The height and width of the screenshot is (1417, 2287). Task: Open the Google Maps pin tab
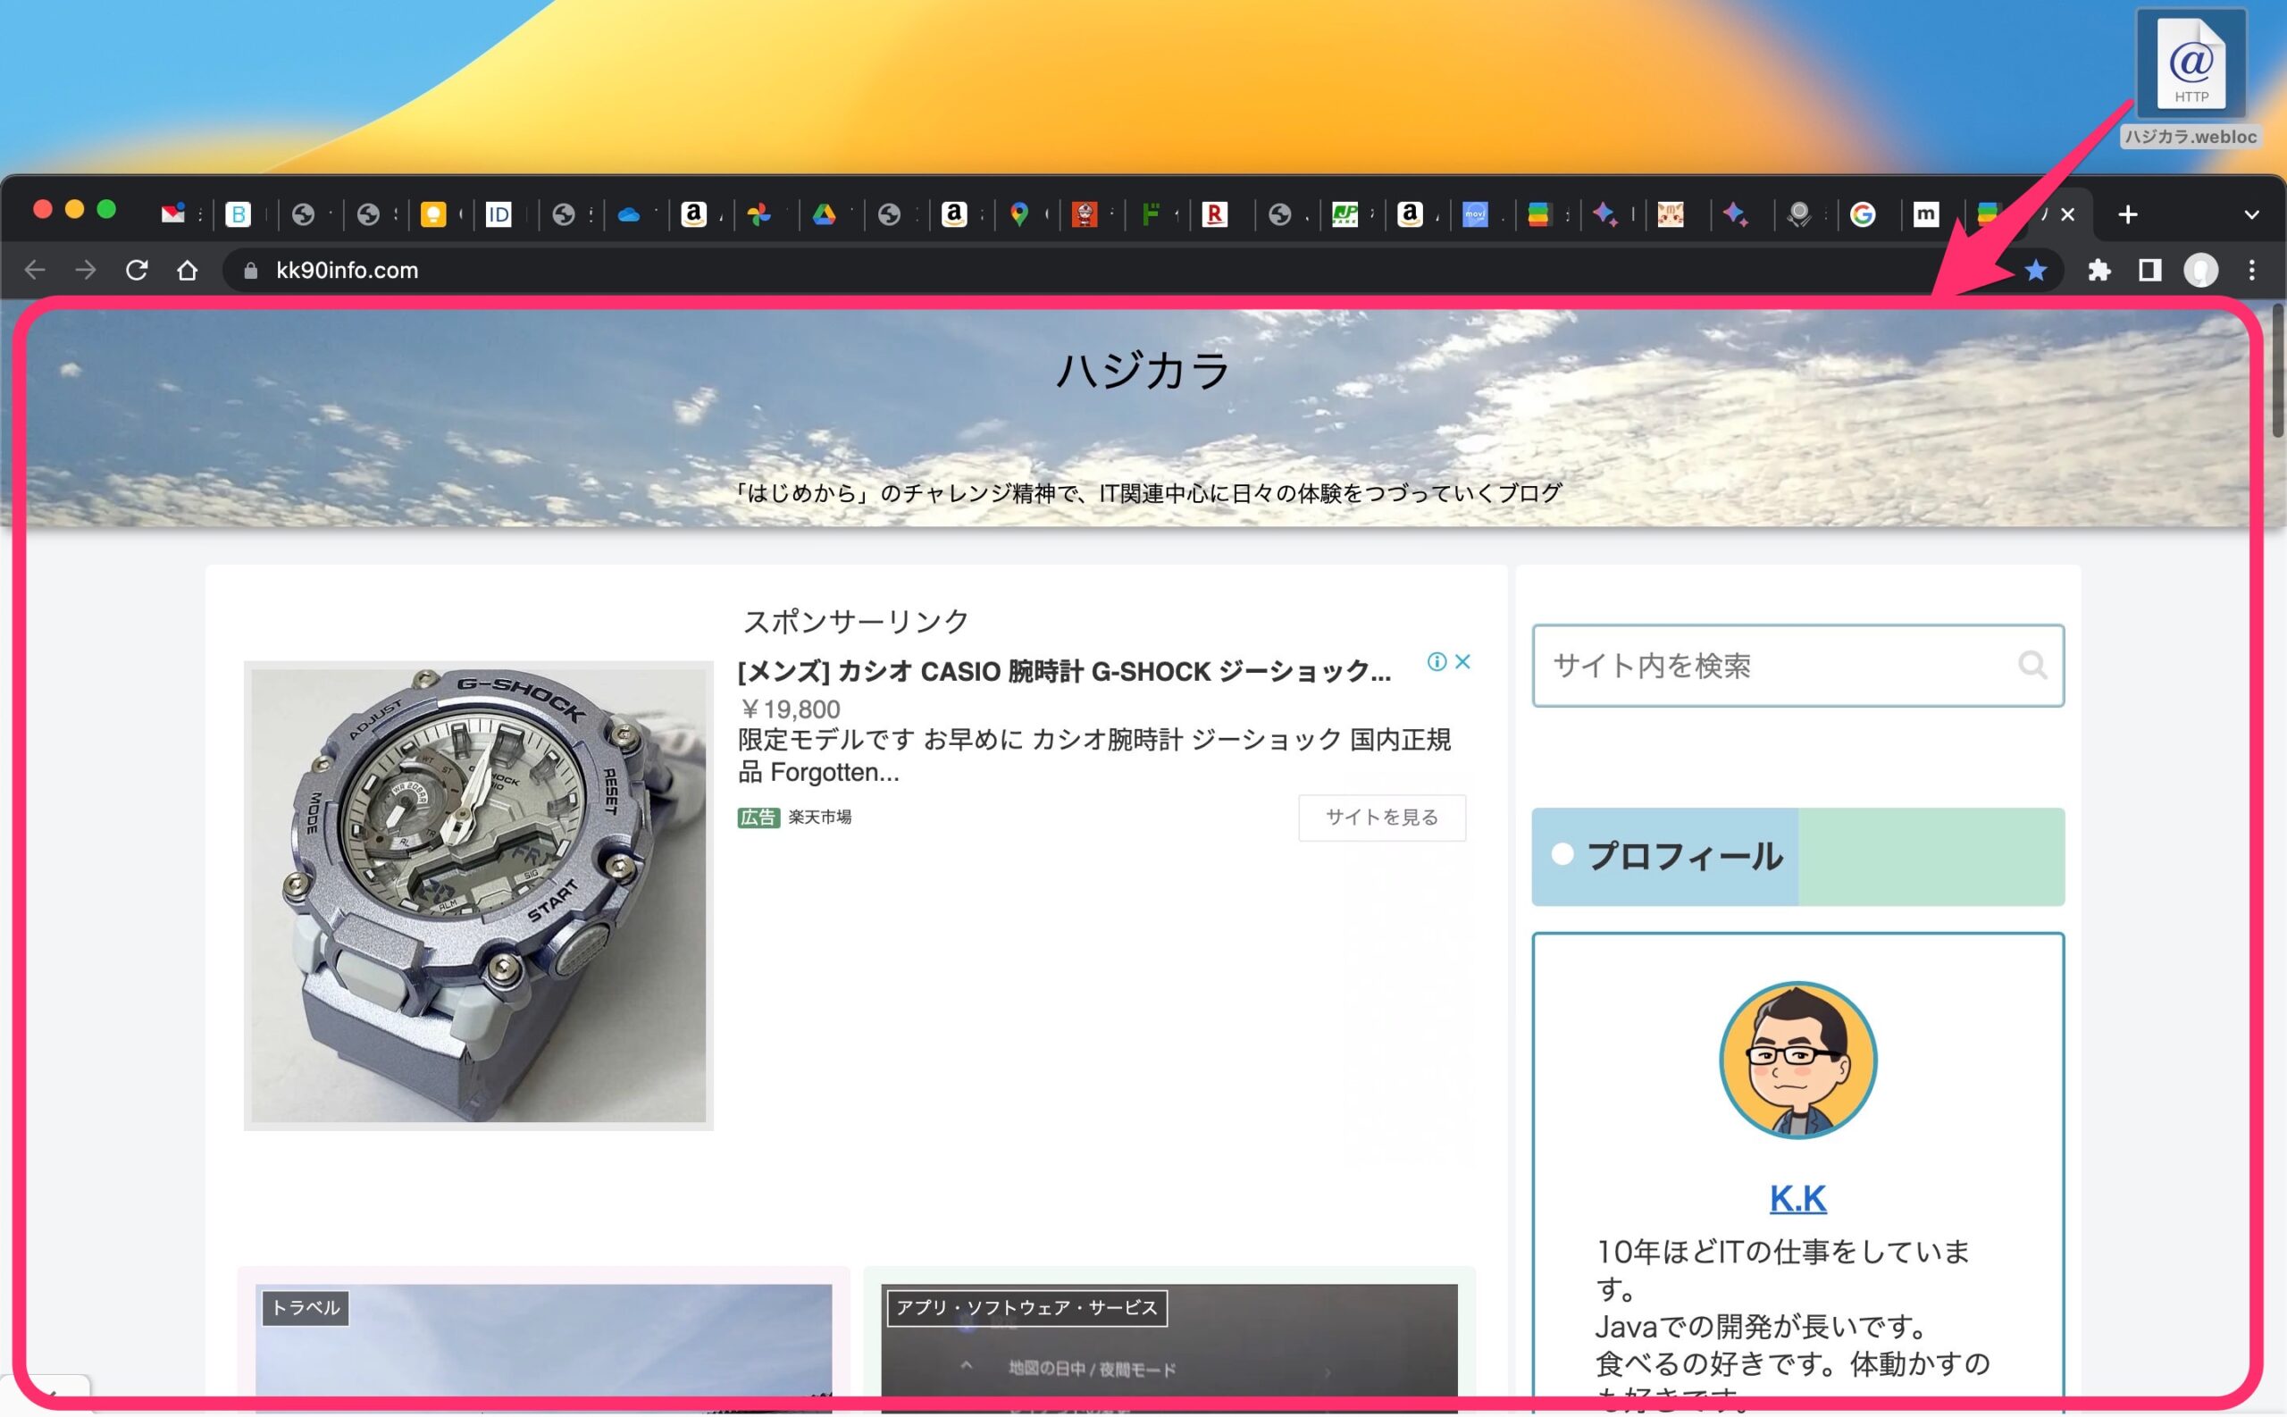point(1019,214)
